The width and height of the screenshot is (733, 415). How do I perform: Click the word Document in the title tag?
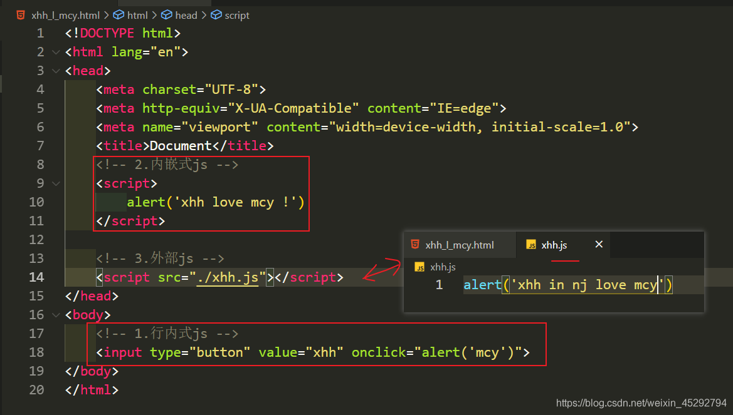pos(181,146)
